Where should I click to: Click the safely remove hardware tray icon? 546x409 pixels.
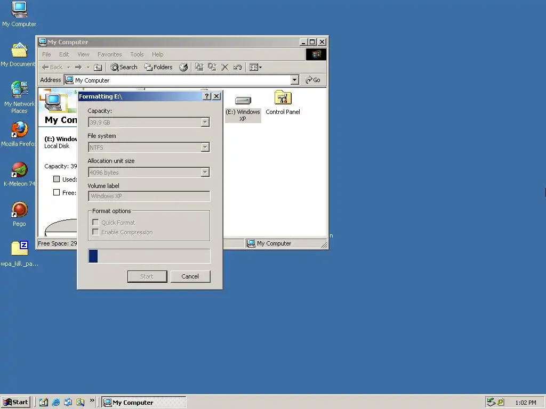pyautogui.click(x=491, y=402)
